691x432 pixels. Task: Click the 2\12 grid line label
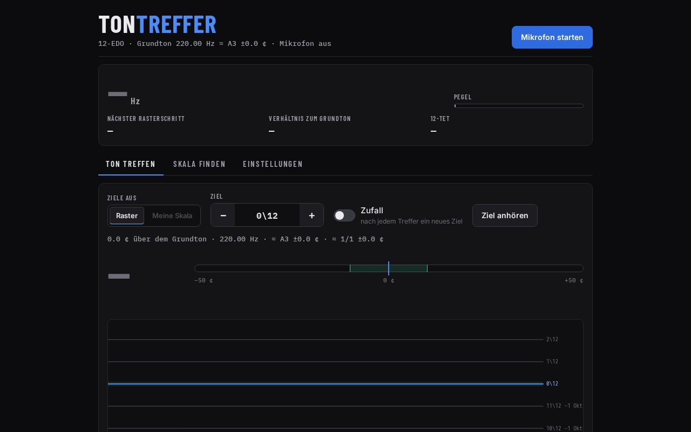(552, 339)
